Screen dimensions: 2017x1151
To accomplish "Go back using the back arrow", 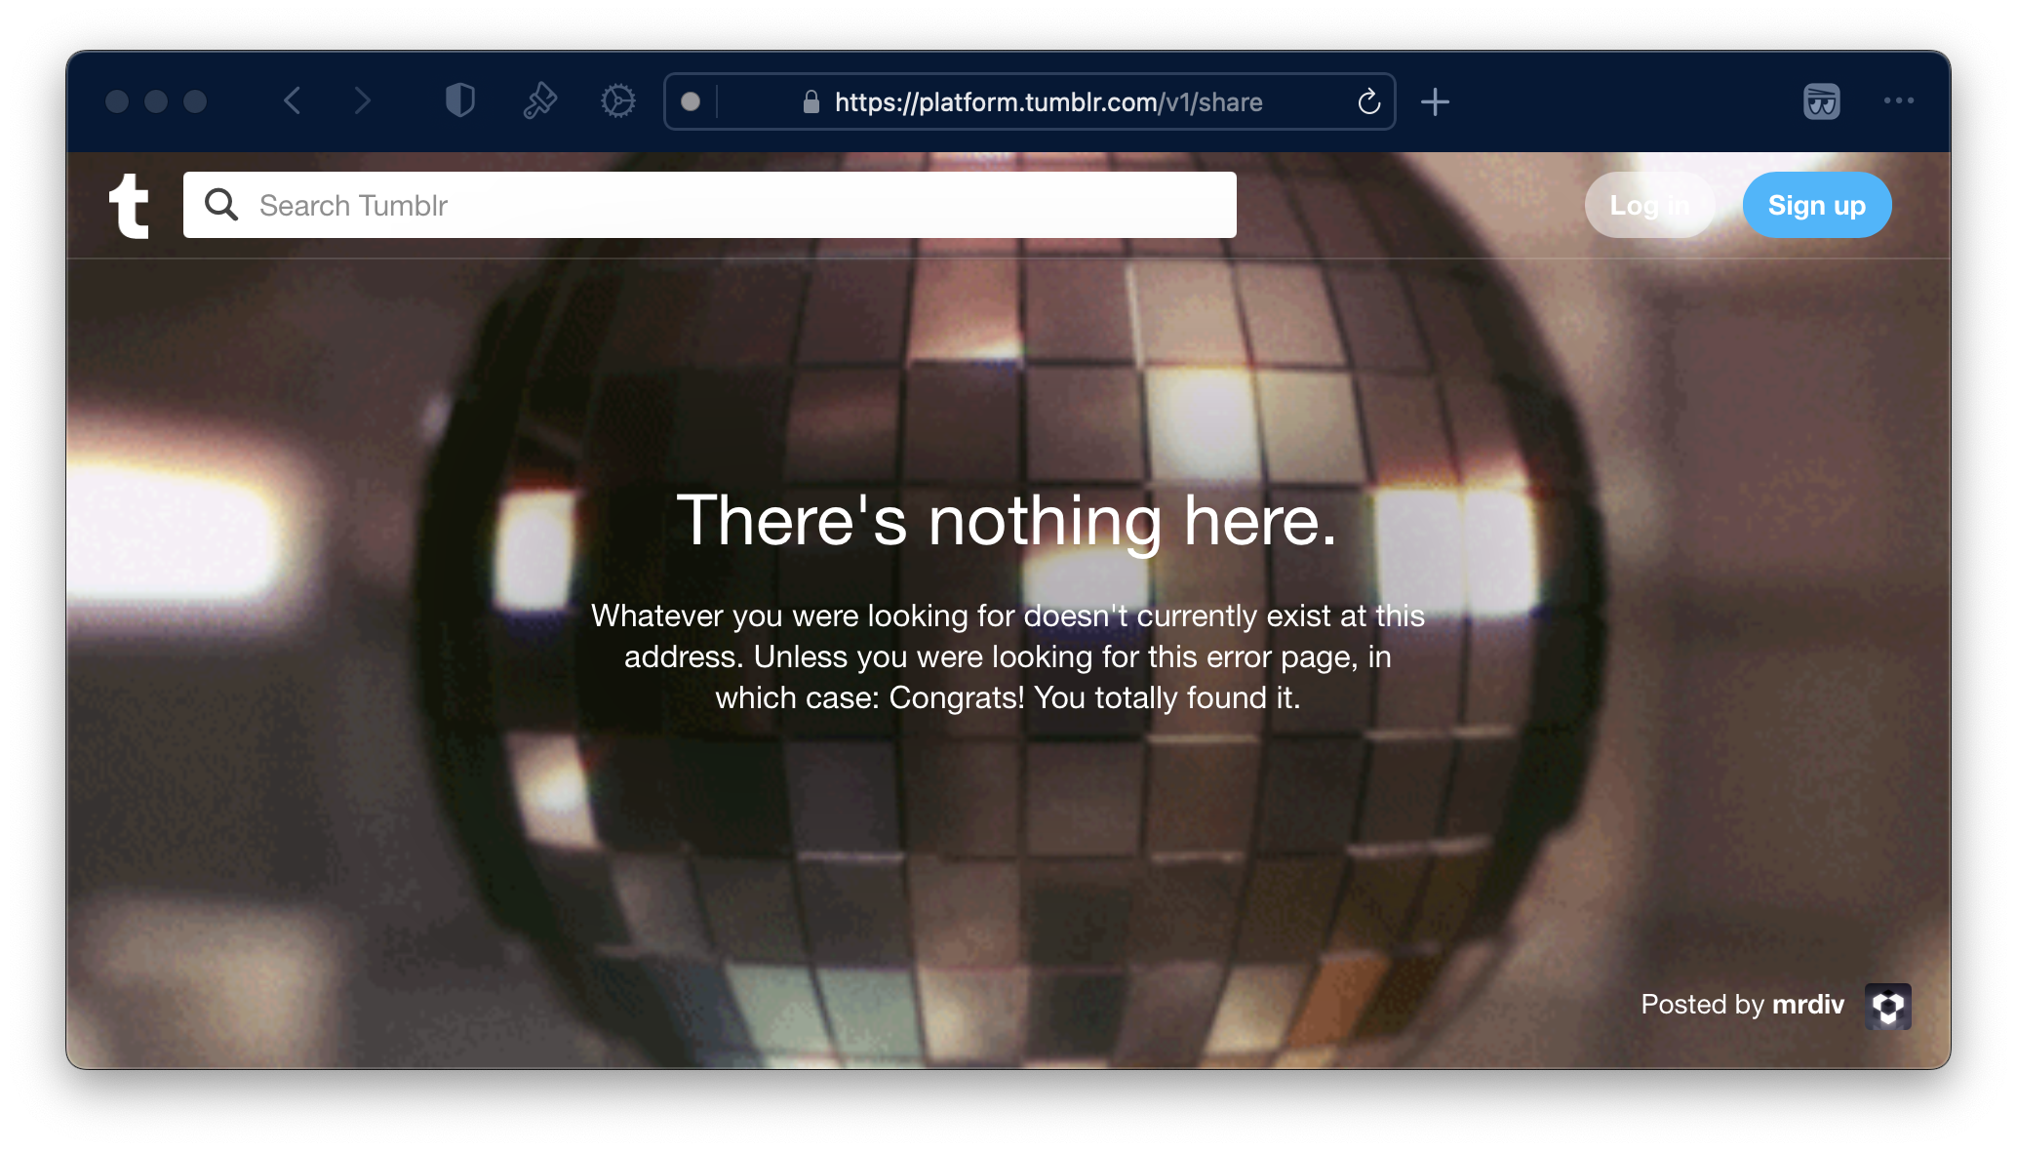I will (292, 100).
